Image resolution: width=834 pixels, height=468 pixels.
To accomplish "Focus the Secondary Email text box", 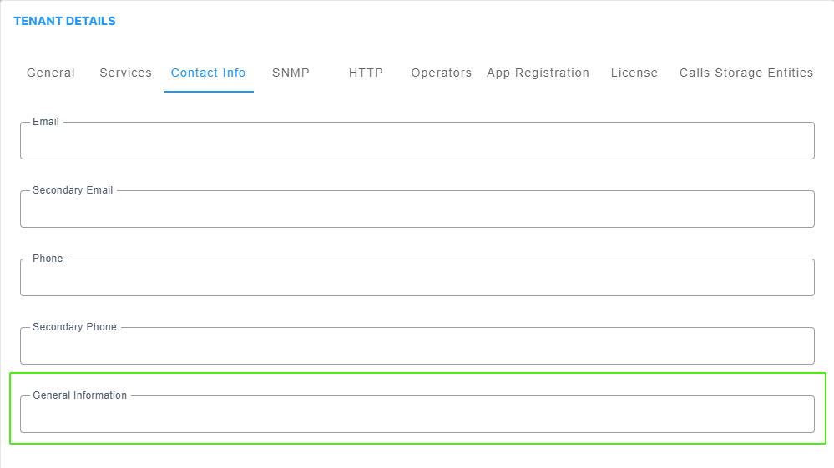I will [417, 209].
